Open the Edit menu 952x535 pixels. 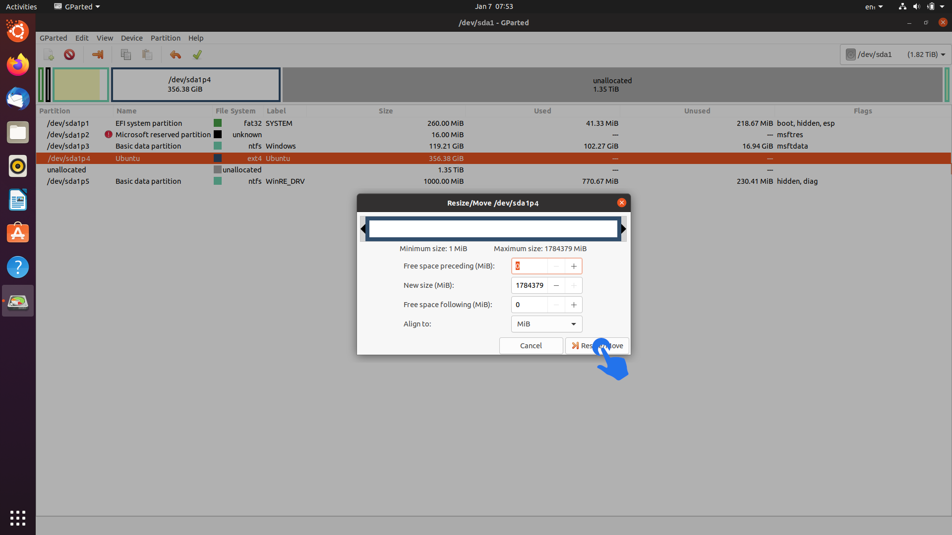tap(82, 38)
